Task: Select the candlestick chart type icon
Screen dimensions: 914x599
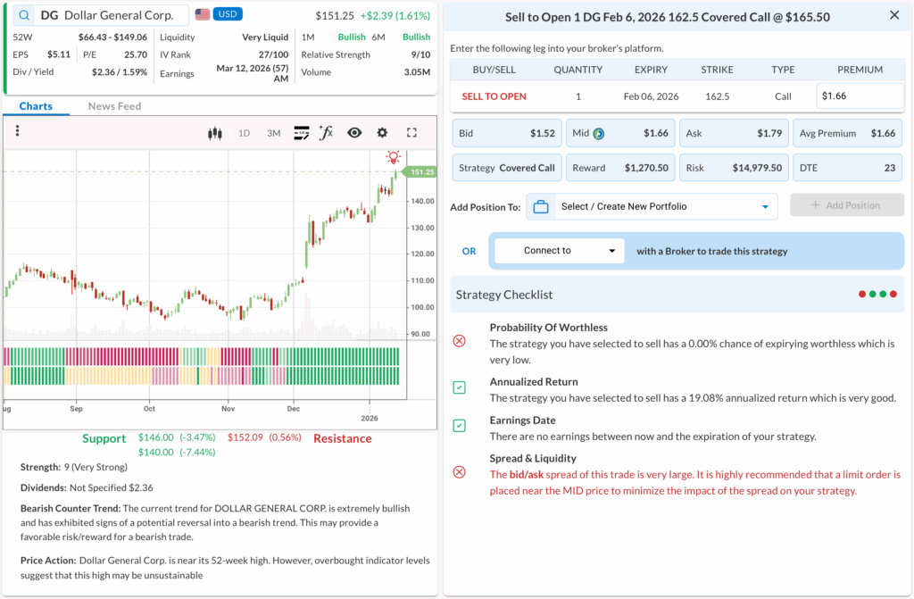Action: tap(214, 133)
